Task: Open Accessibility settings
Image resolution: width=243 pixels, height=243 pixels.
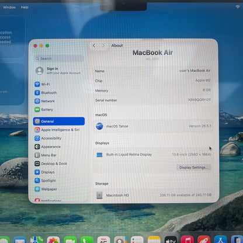Action: click(x=48, y=138)
